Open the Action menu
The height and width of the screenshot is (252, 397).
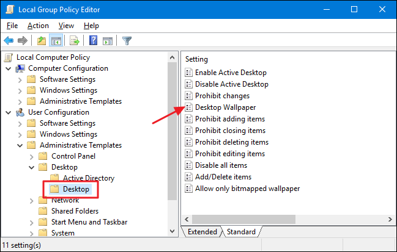click(38, 26)
